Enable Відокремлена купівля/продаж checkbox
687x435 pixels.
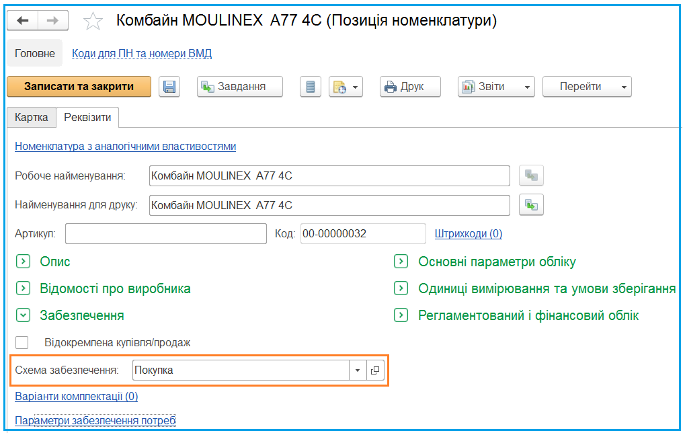pos(22,343)
